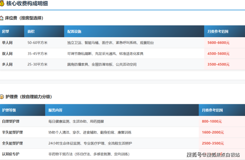Click the 自理型护理 row label
Image resolution: width=245 pixels, height=160 pixels.
click(11, 121)
